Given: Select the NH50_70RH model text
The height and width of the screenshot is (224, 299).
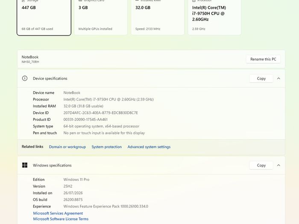Looking at the screenshot, I should 30,62.
